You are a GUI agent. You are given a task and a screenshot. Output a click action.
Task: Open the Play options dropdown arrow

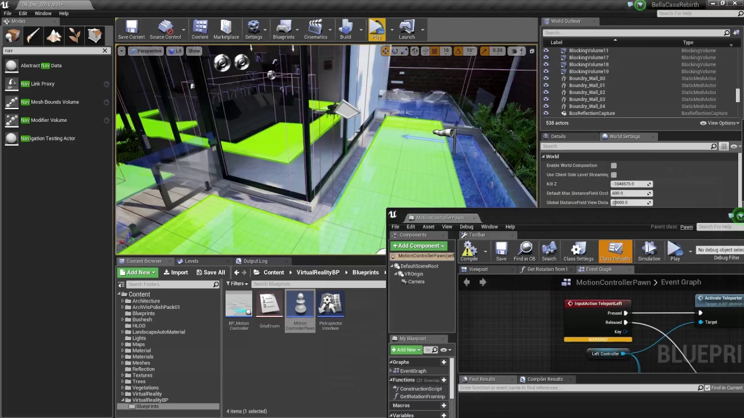391,30
